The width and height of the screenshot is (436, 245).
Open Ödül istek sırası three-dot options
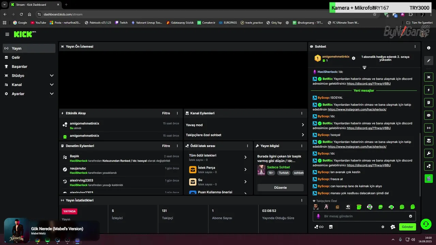[248, 146]
